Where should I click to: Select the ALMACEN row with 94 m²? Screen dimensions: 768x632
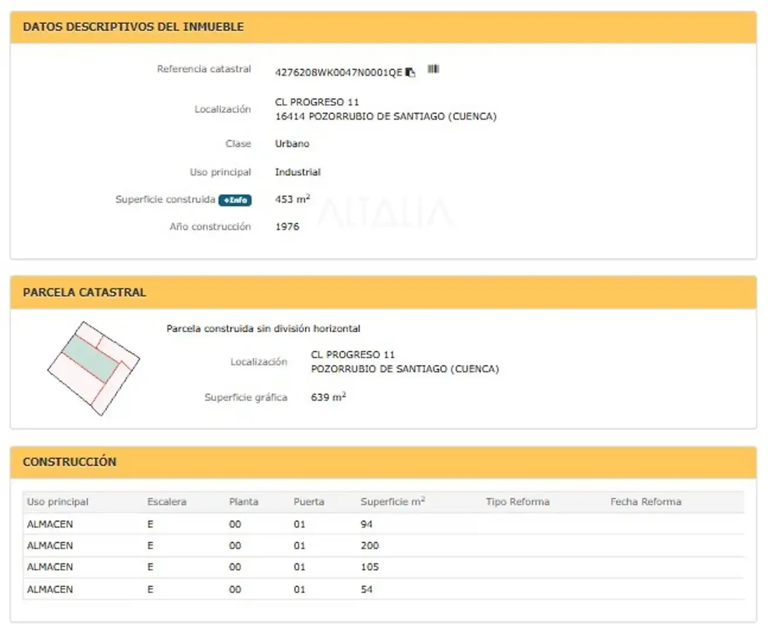pos(383,524)
